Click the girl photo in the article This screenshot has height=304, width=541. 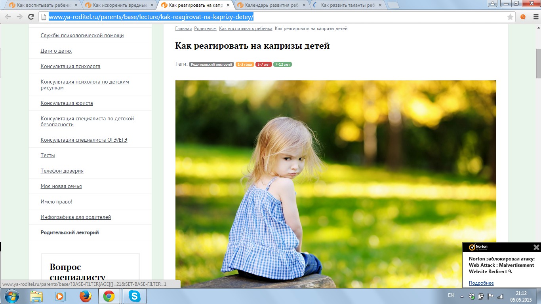tap(336, 184)
